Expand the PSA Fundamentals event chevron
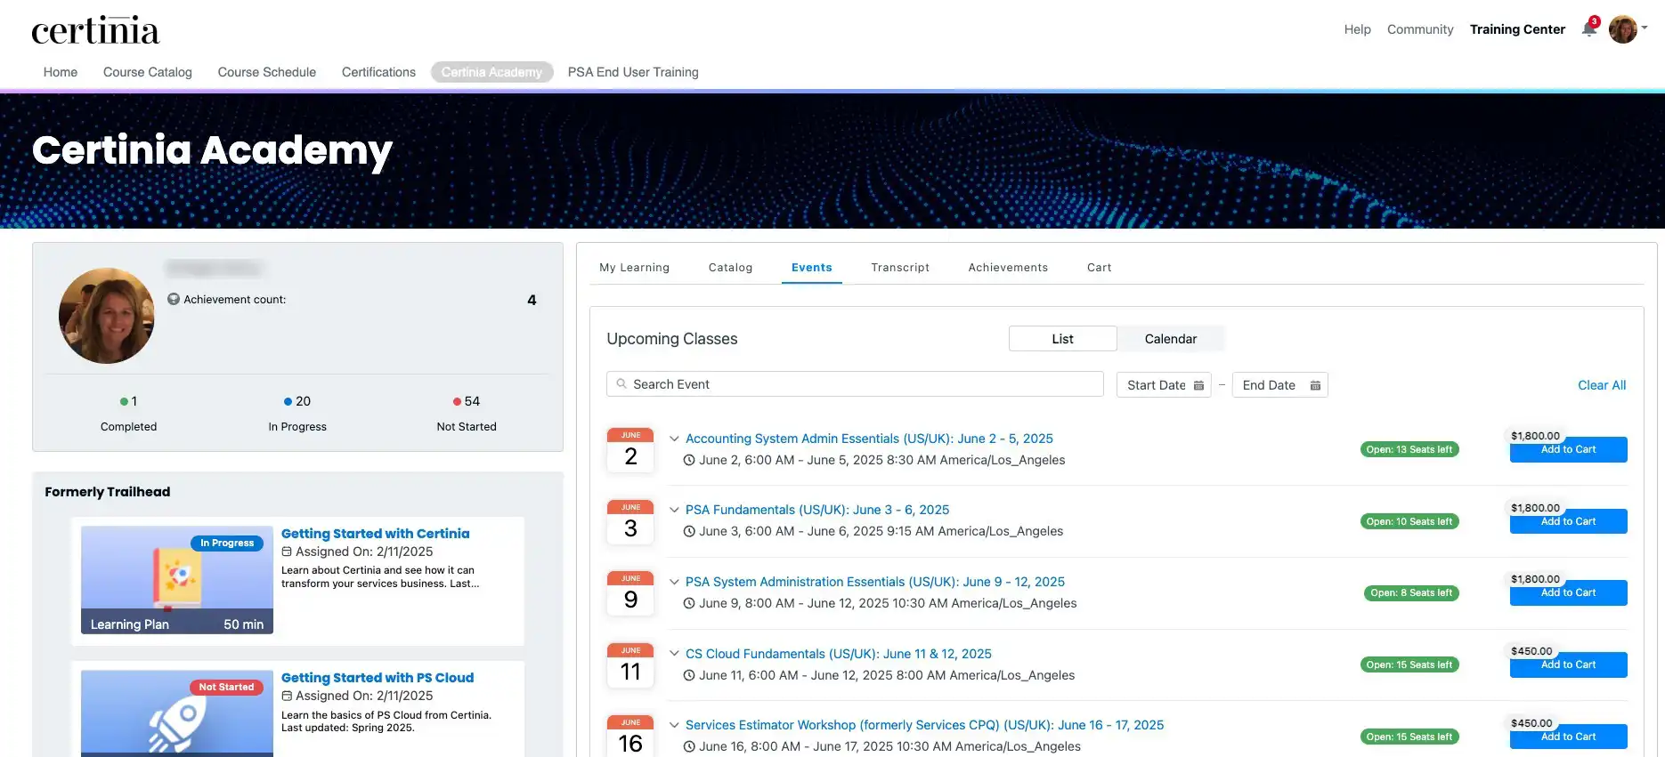The height and width of the screenshot is (757, 1665). pos(674,510)
